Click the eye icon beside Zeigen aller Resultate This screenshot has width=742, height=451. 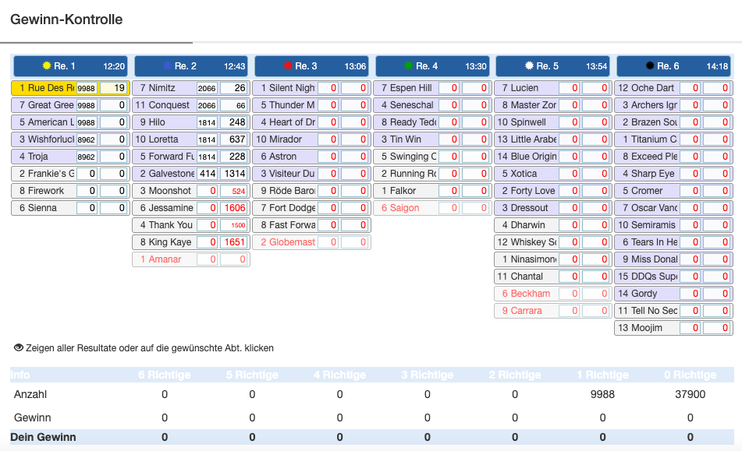19,347
